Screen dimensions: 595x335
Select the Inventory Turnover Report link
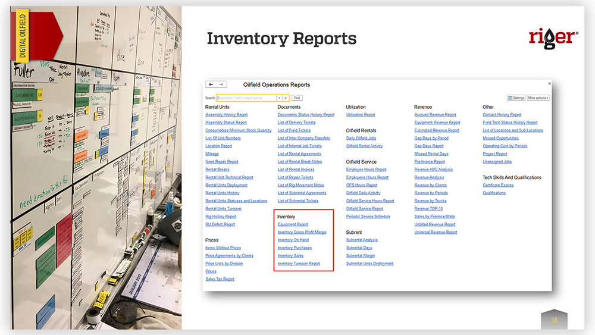coord(299,263)
